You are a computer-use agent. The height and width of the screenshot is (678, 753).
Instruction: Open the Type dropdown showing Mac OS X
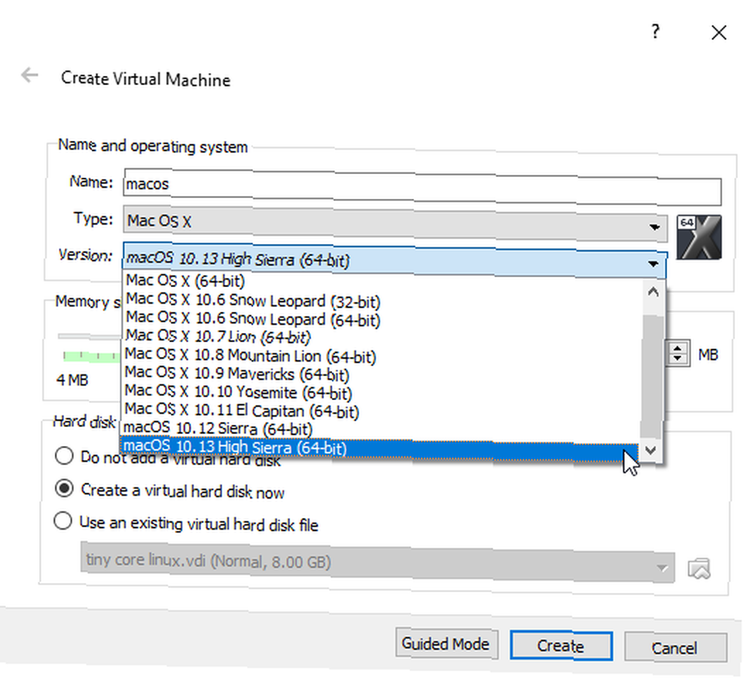click(395, 224)
